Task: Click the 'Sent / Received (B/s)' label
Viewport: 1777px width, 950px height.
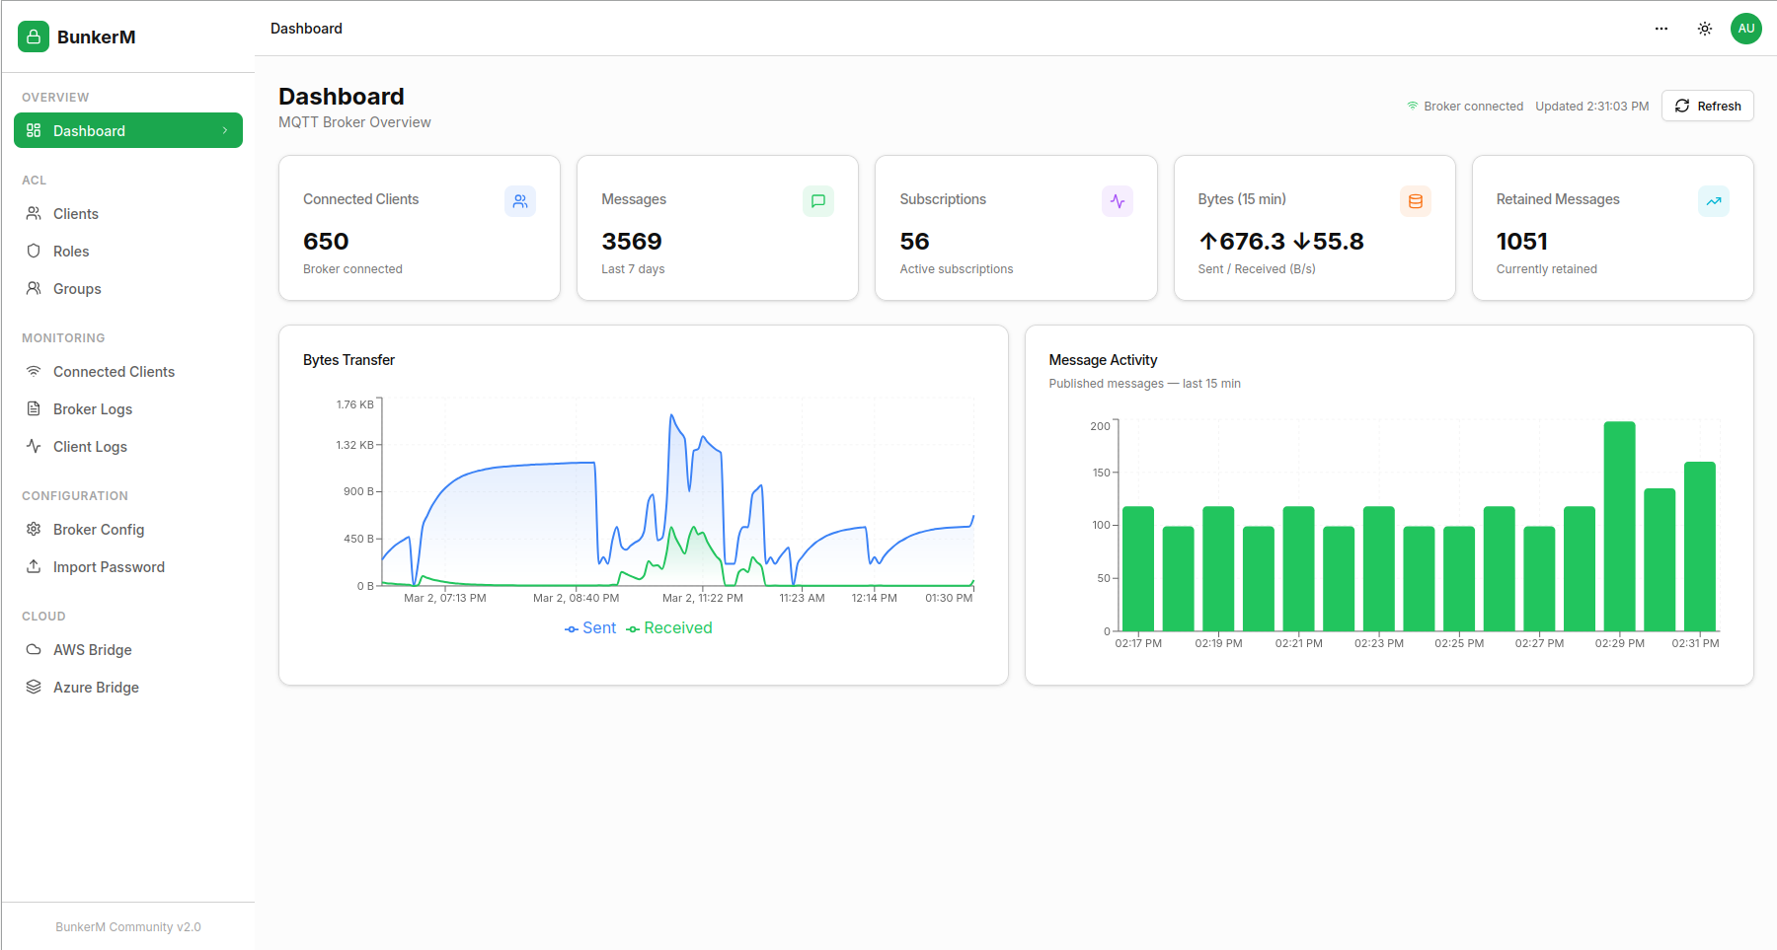Action: click(x=1257, y=269)
